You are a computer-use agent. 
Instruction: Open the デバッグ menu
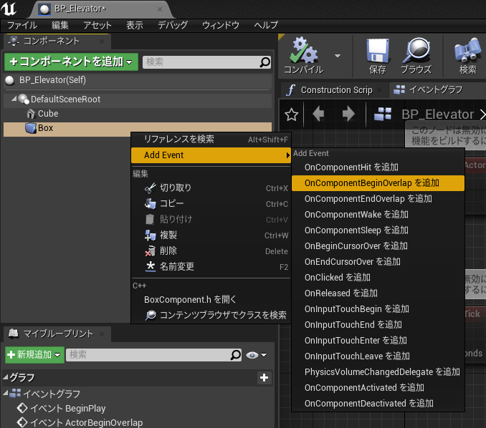coord(173,25)
